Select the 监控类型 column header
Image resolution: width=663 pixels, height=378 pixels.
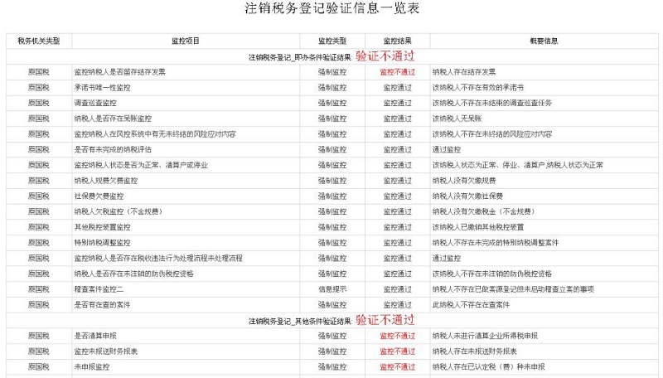tap(332, 41)
